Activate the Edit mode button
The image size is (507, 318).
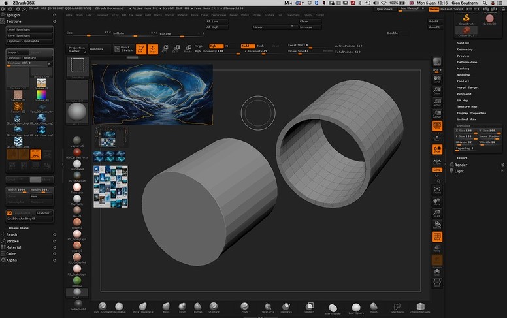(x=140, y=49)
